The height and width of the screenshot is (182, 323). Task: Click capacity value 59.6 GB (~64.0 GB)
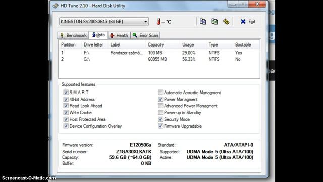coord(130,157)
